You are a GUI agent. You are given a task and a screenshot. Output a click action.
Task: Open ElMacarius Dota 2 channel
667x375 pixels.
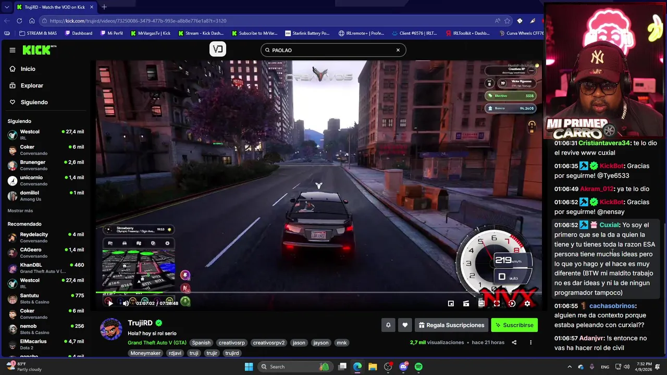[46, 344]
